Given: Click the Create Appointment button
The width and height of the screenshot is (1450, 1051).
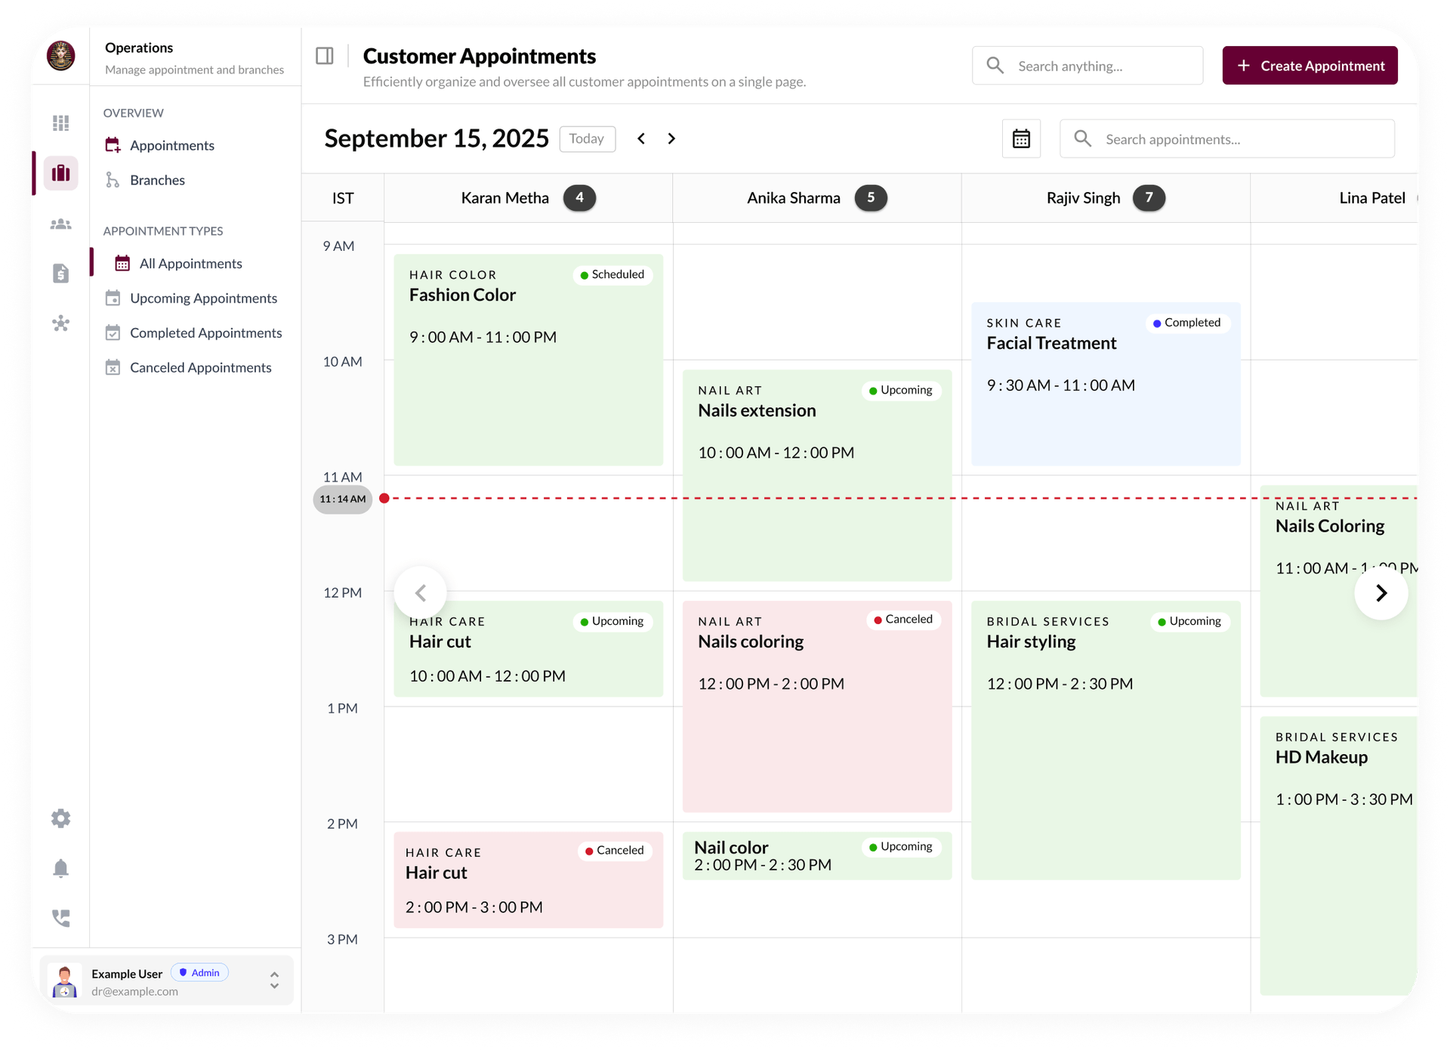Looking at the screenshot, I should coord(1310,66).
